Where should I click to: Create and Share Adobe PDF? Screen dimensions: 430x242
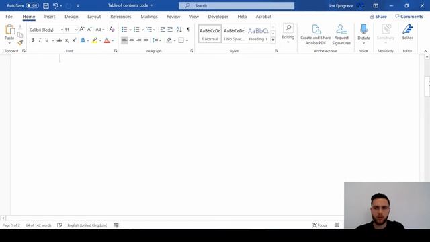(315, 34)
